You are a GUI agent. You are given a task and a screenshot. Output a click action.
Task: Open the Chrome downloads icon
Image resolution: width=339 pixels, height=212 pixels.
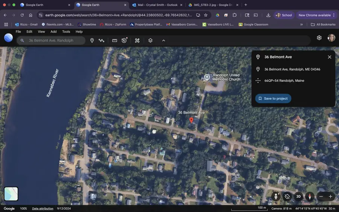coord(268,15)
